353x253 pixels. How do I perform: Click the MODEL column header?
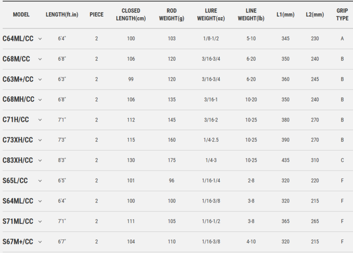21,15
